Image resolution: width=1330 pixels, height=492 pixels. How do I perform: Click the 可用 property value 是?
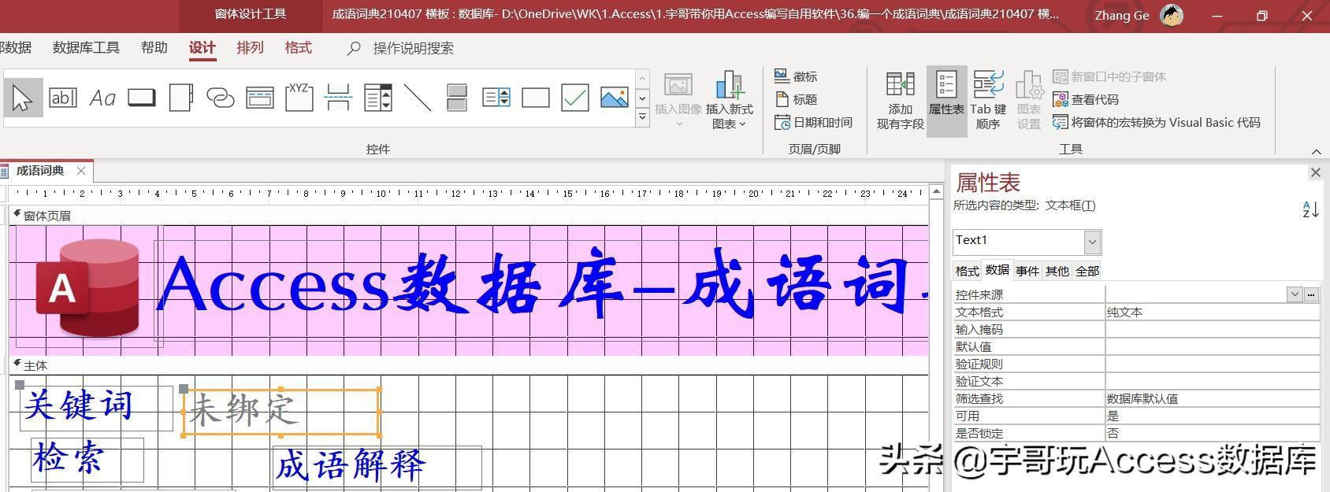click(x=1212, y=416)
